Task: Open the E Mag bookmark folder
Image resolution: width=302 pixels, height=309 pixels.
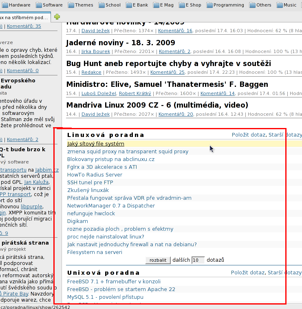Action: (163, 5)
